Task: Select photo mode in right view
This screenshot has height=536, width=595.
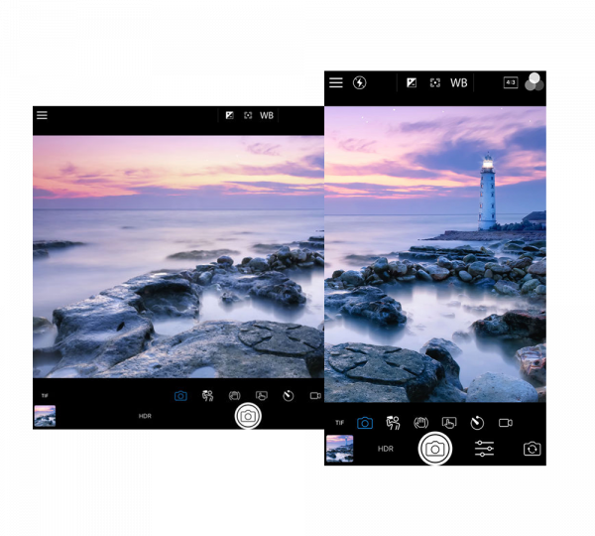Action: 365,423
